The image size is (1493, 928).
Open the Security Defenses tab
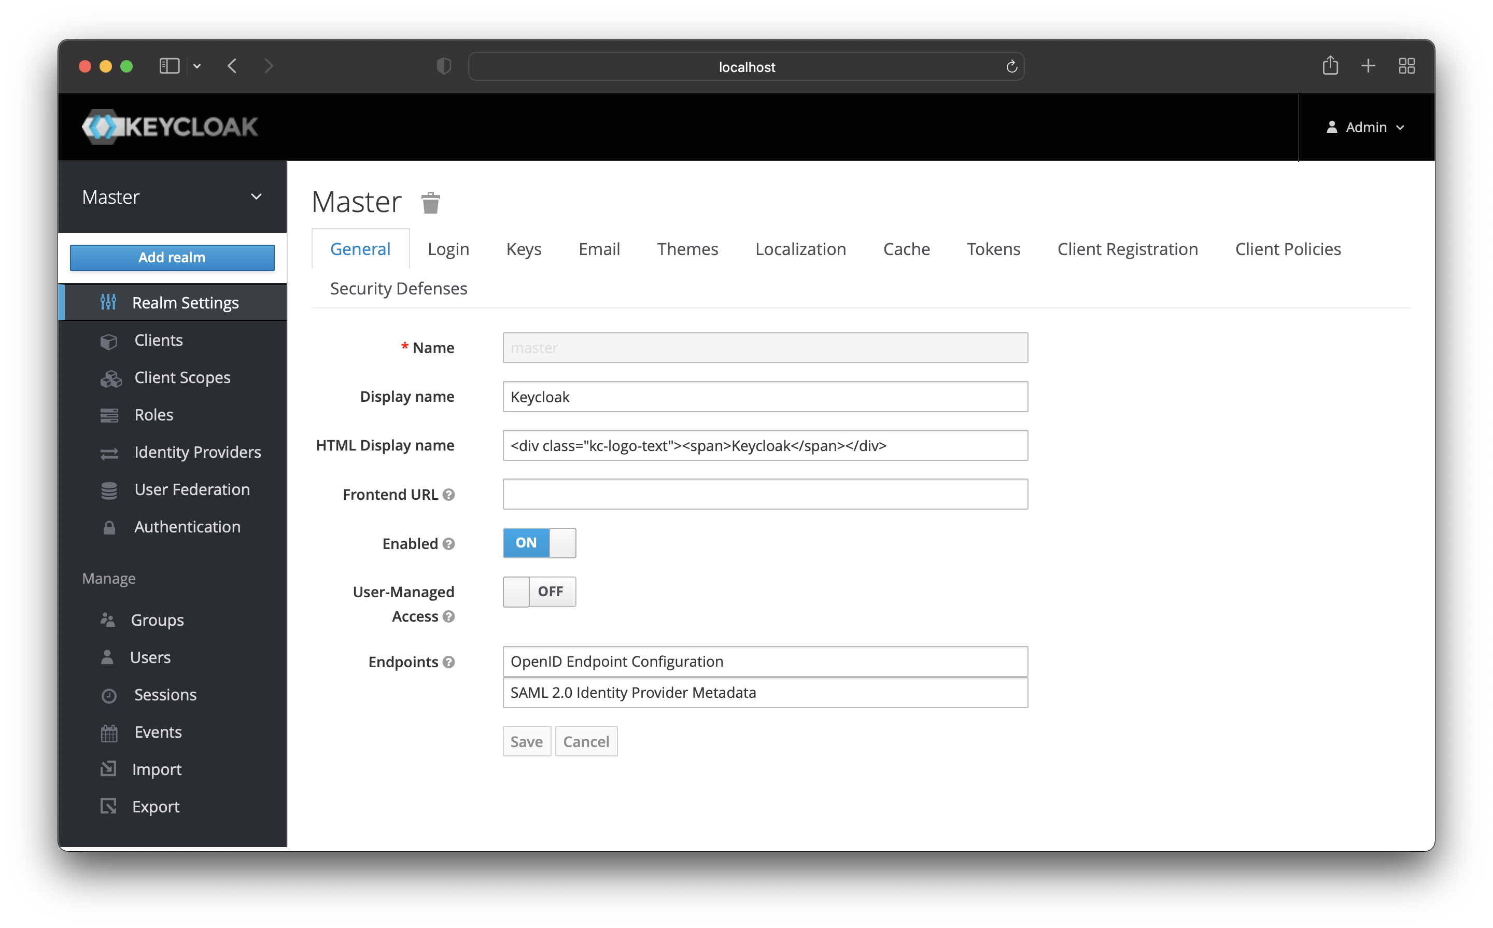tap(398, 288)
